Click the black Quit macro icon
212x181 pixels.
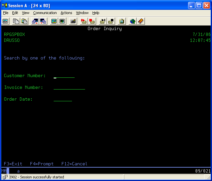[x=111, y=21]
